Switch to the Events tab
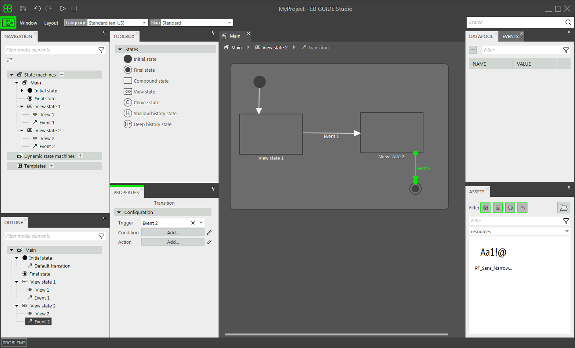Image resolution: width=575 pixels, height=348 pixels. (x=510, y=36)
